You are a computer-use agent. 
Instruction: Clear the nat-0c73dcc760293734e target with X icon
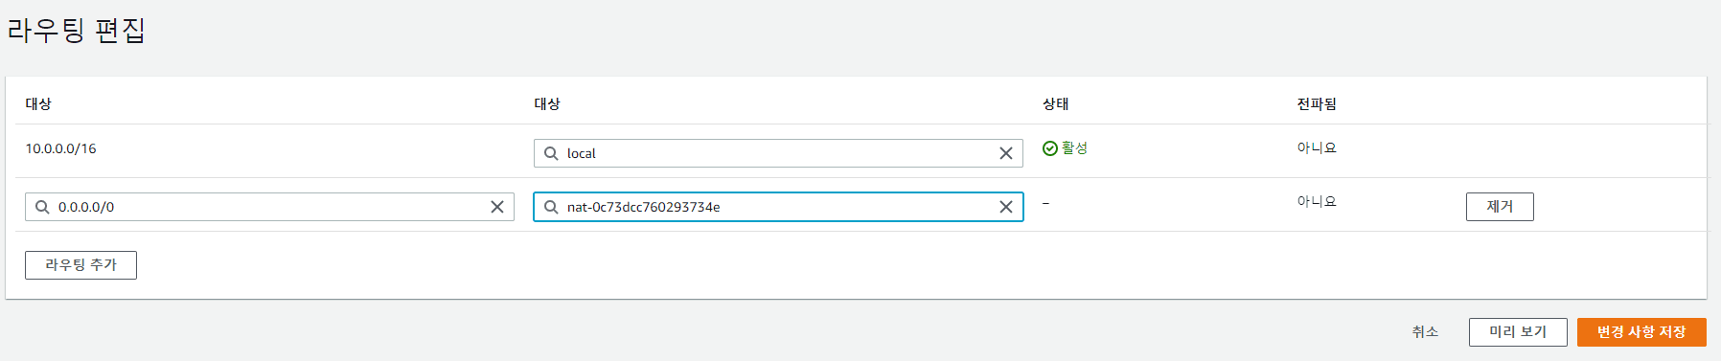[x=1006, y=207]
